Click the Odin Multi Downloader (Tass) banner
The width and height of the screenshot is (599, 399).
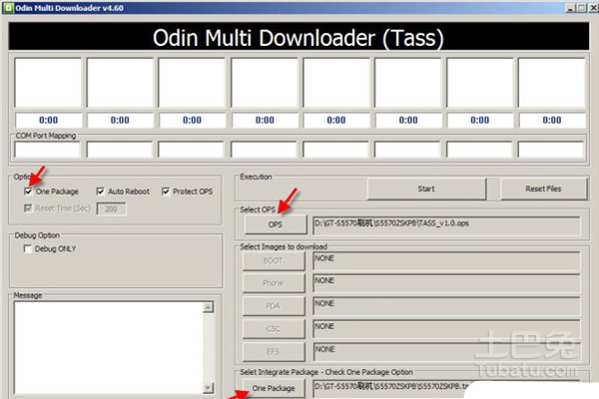click(299, 37)
